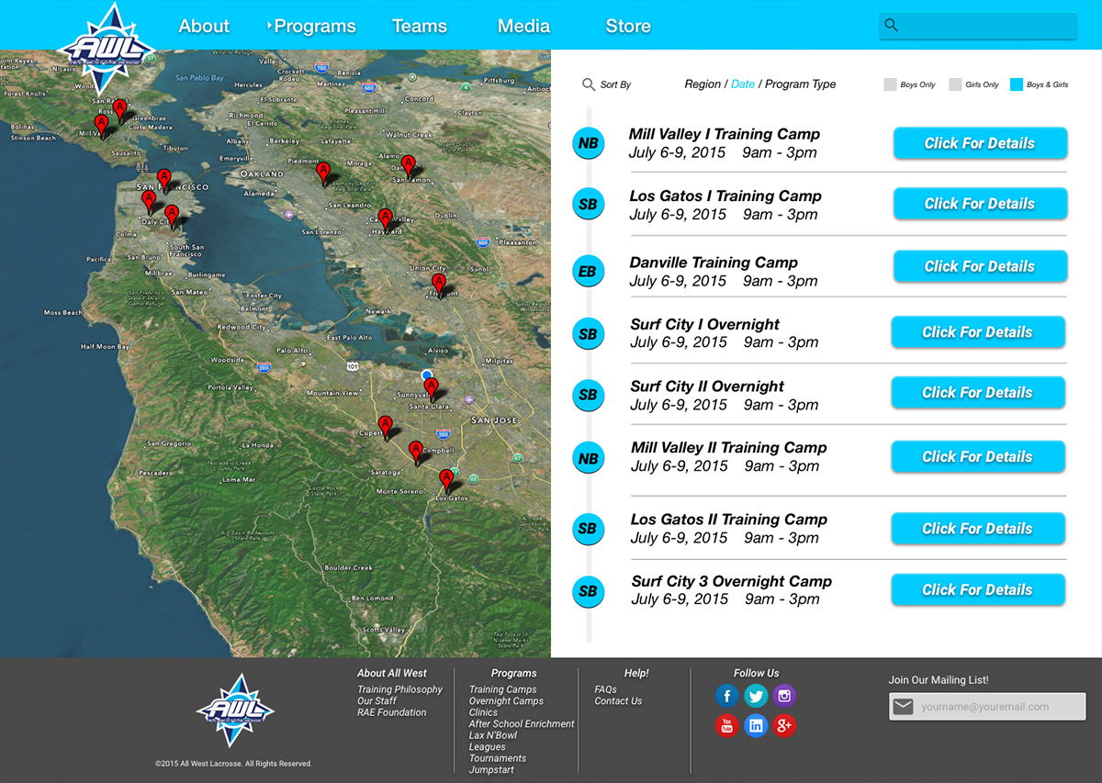Sort programs by Region

[x=703, y=84]
